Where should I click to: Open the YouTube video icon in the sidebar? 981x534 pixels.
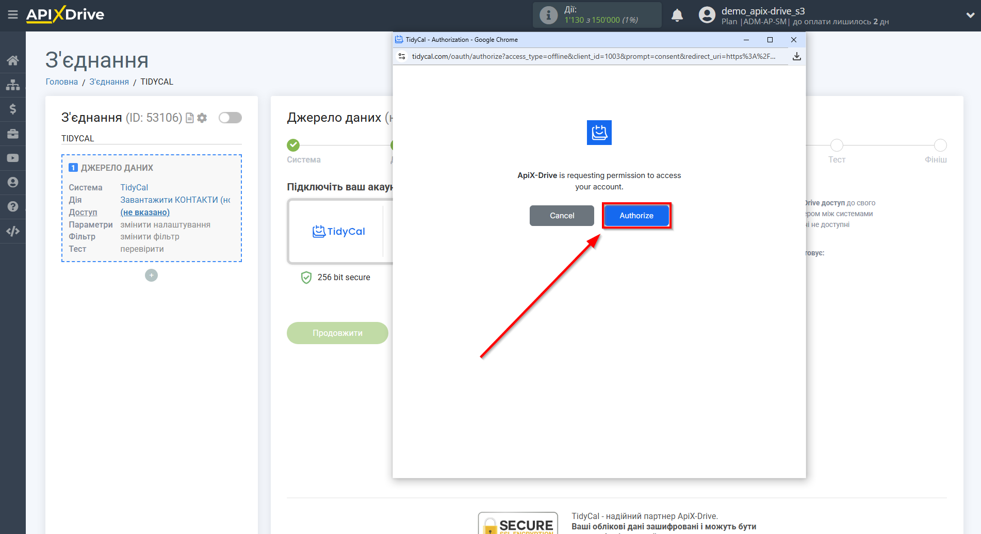13,158
